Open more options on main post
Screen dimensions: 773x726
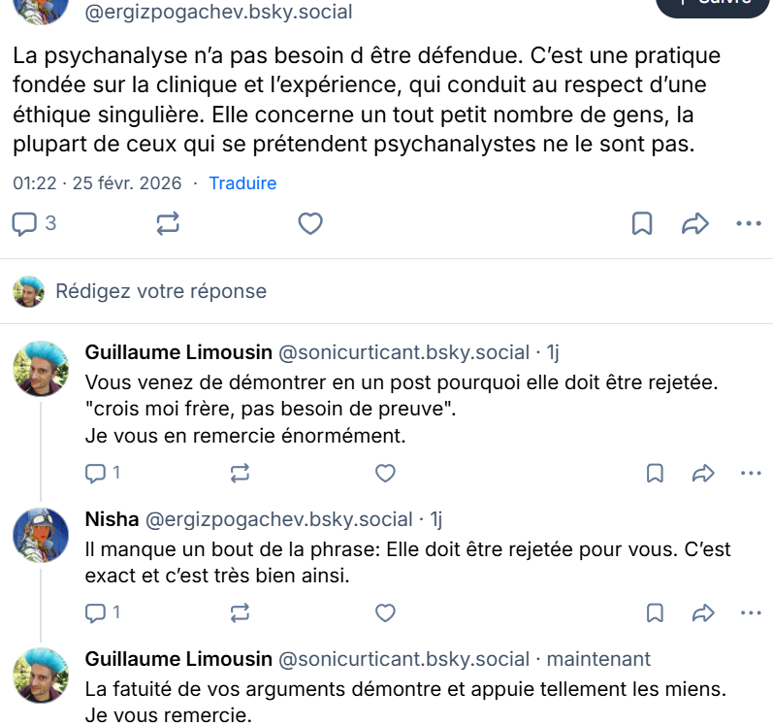[749, 224]
